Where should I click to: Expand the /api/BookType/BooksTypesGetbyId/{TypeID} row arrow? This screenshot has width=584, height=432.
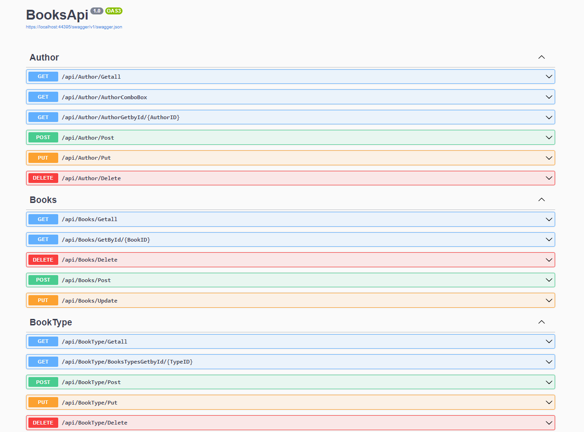pyautogui.click(x=549, y=362)
